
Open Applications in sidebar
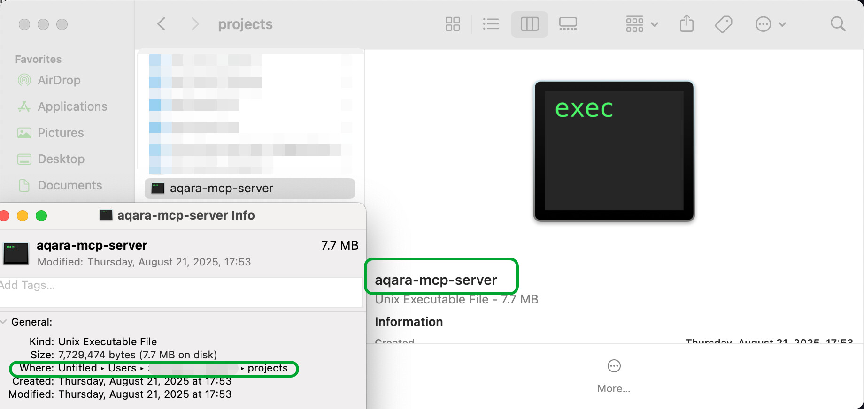click(72, 106)
